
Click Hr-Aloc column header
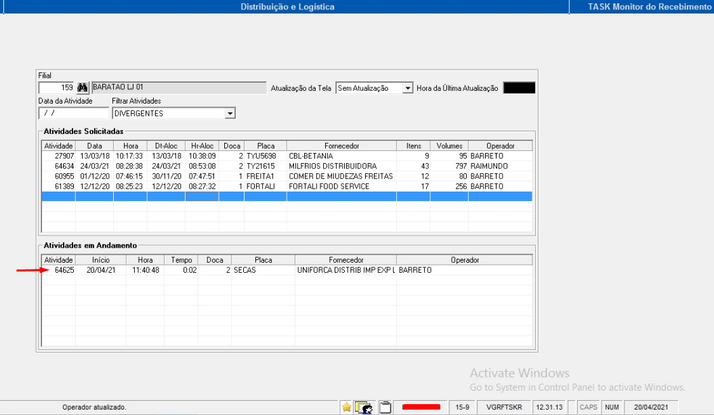tap(202, 146)
